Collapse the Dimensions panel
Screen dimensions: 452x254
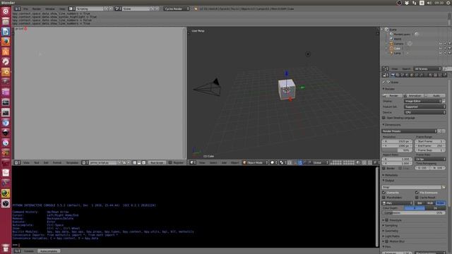click(x=392, y=125)
